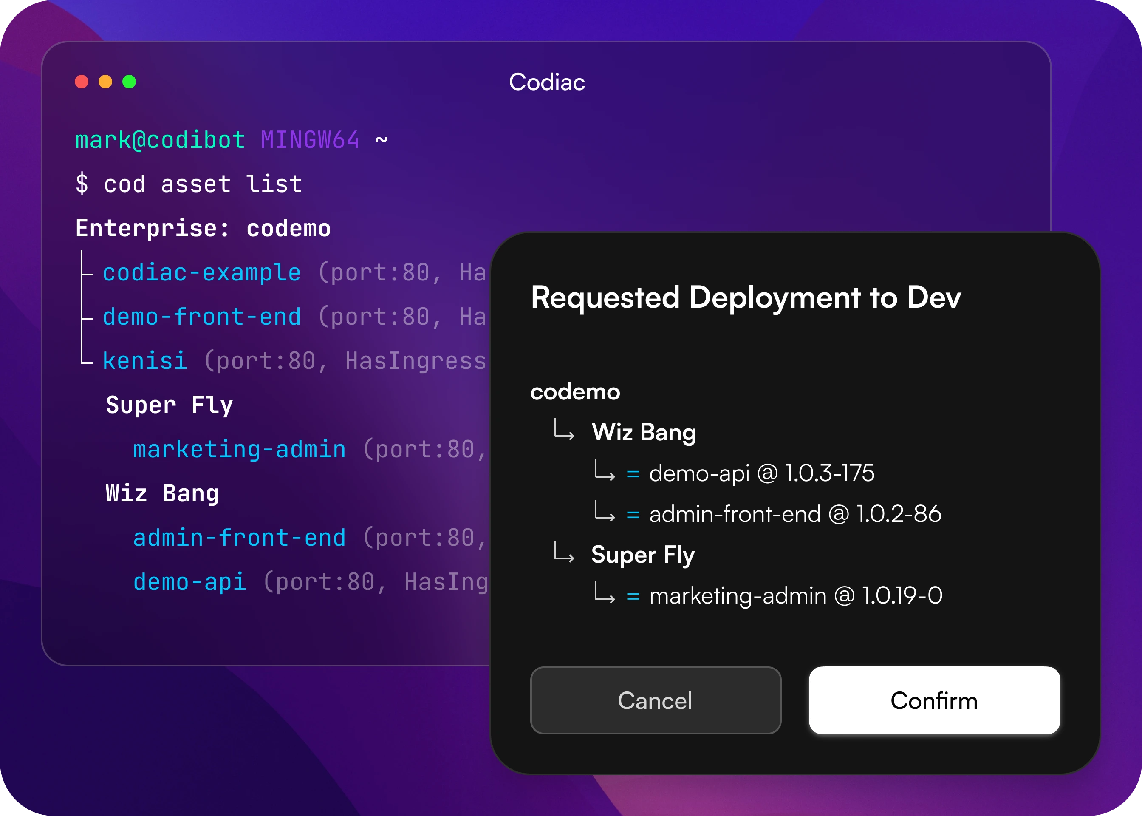Screen dimensions: 1142x816
Task: Click codiac-example in the terminal asset list
Action: [201, 273]
